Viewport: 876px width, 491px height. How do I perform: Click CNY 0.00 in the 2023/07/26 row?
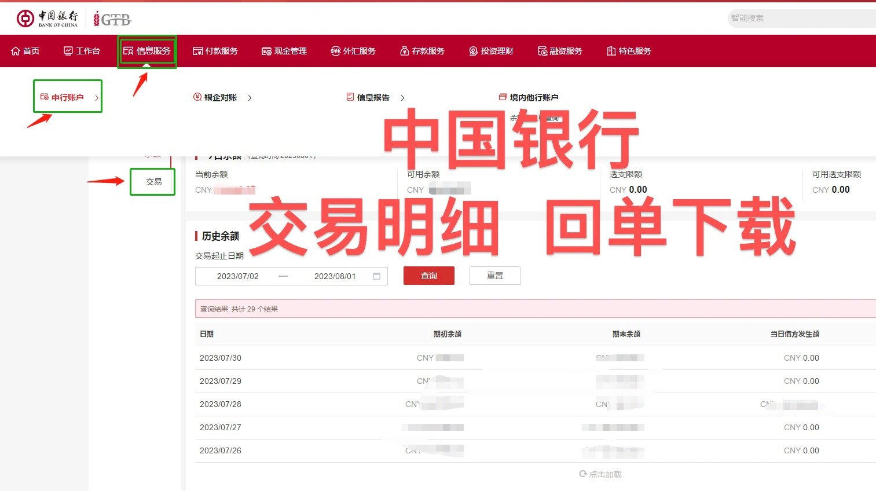[x=801, y=450]
